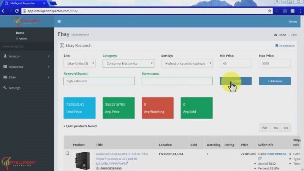The width and height of the screenshot is (304, 171).
Task: Click the Intelligent Inspector logo in header
Action: [x=27, y=21]
